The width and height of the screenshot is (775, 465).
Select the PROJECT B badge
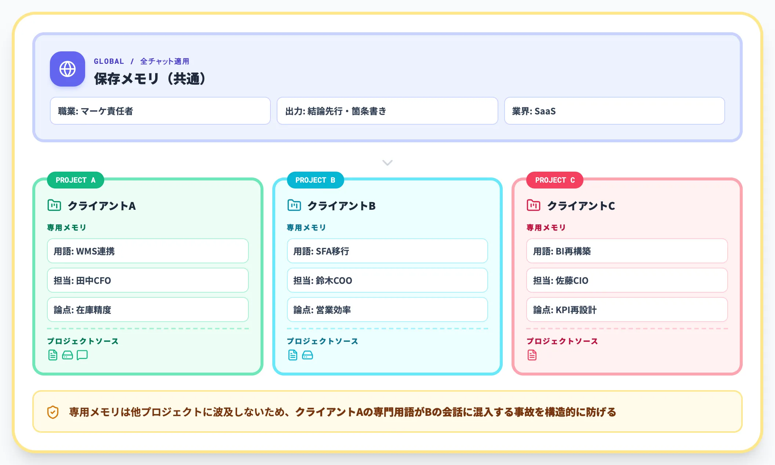pos(315,180)
